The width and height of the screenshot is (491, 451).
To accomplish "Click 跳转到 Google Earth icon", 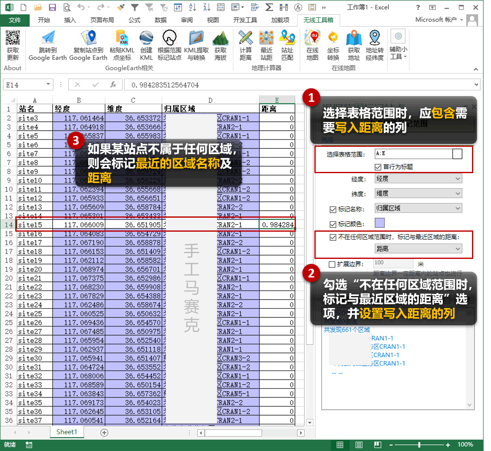I will (48, 38).
